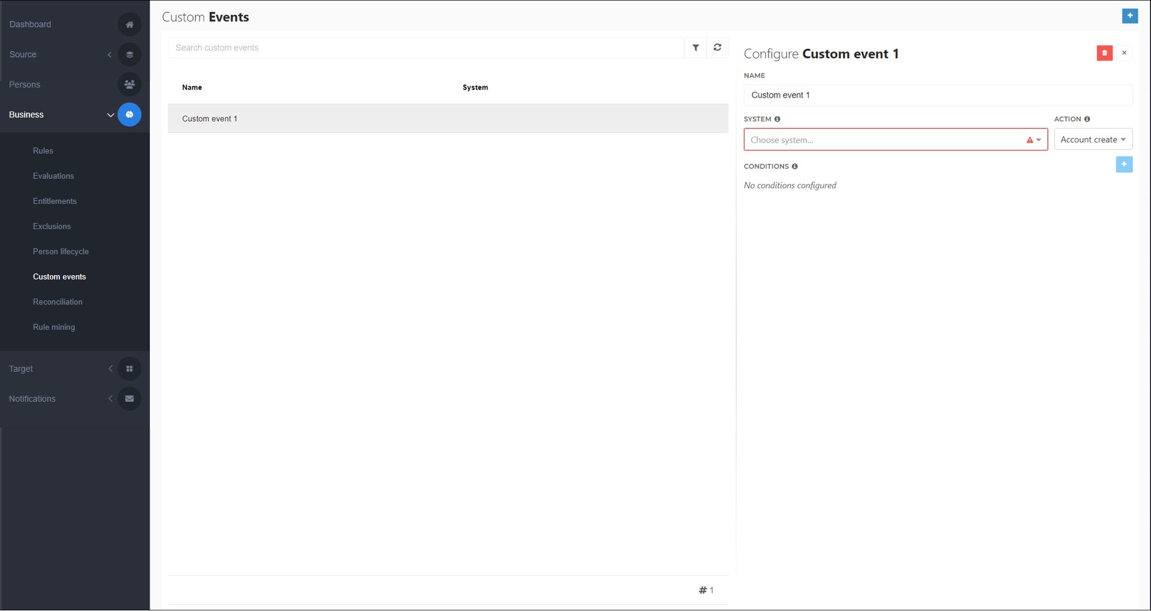Select Reconciliation in the sidebar

coord(57,302)
